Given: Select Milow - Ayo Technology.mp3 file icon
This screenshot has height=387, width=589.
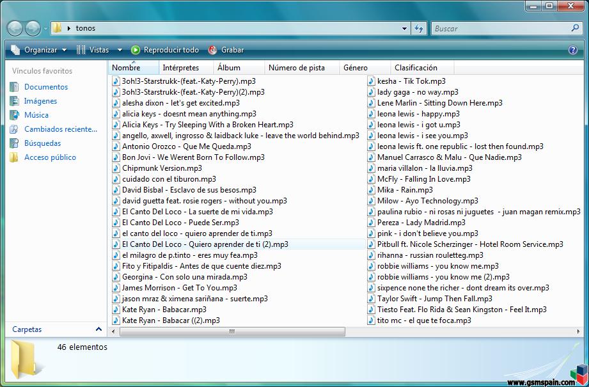Looking at the screenshot, I should click(x=371, y=201).
